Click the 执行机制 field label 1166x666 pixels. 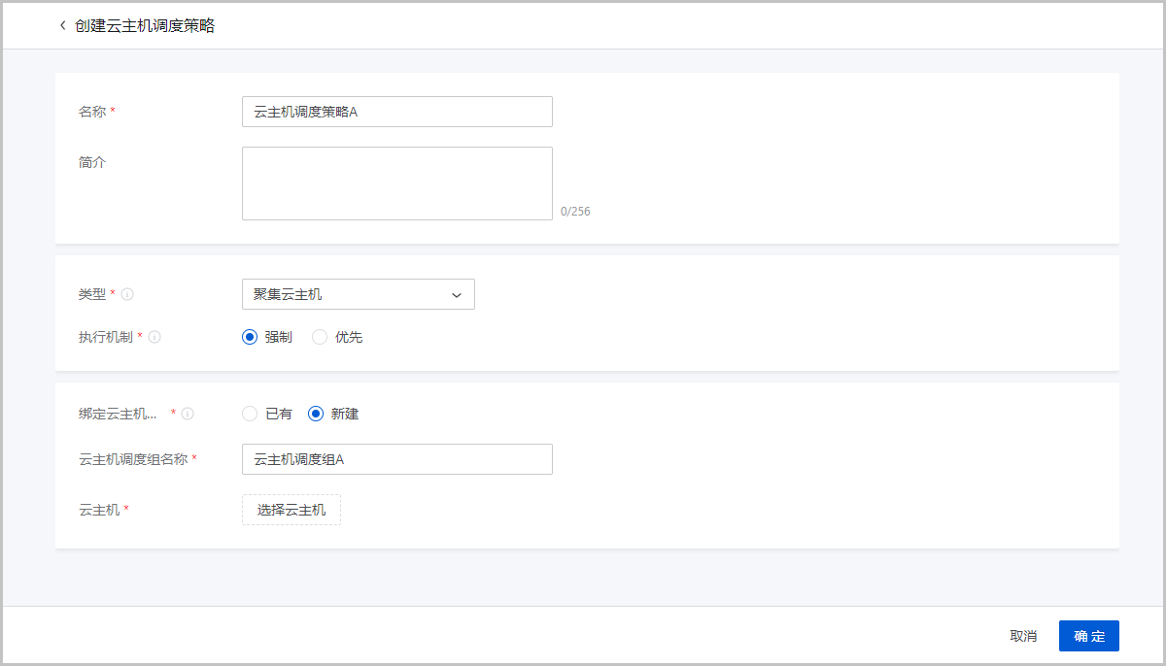pos(106,337)
